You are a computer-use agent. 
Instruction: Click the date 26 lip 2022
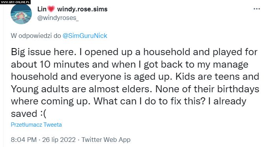pyautogui.click(x=59, y=140)
